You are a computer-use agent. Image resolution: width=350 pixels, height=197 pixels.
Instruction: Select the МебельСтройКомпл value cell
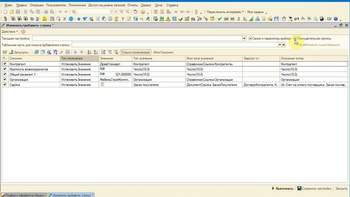point(115,79)
